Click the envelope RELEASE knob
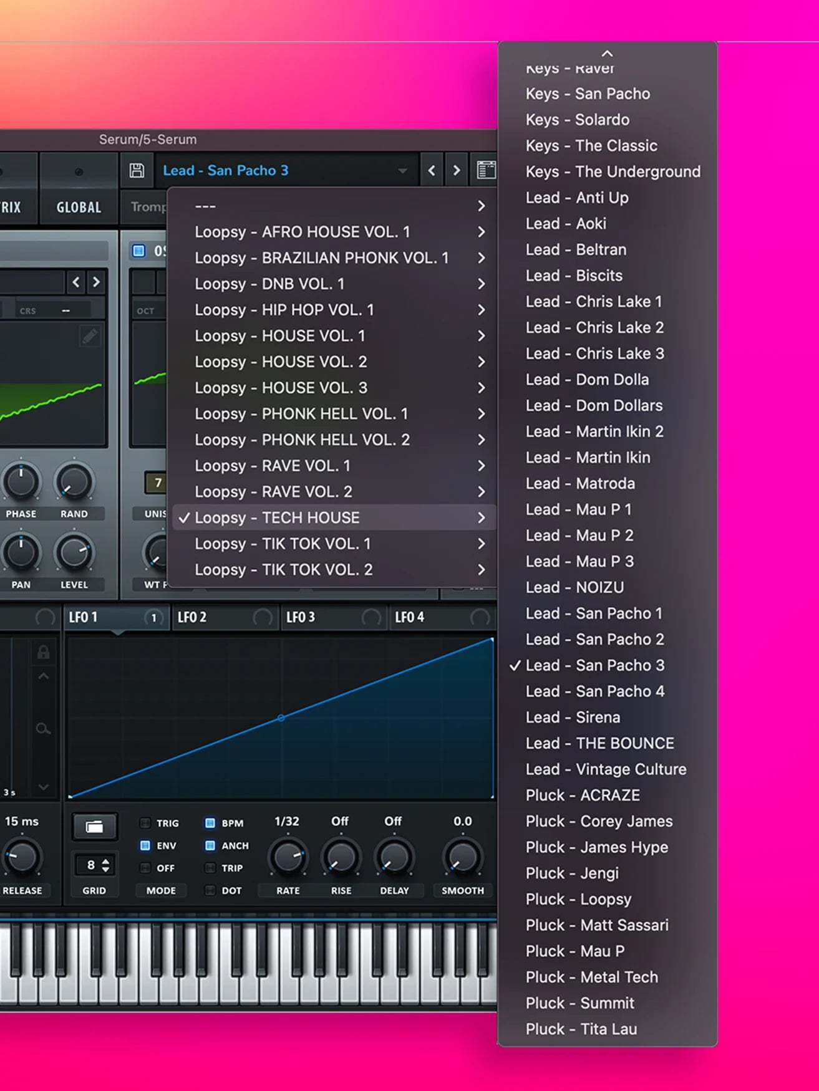The image size is (819, 1091). pyautogui.click(x=21, y=857)
